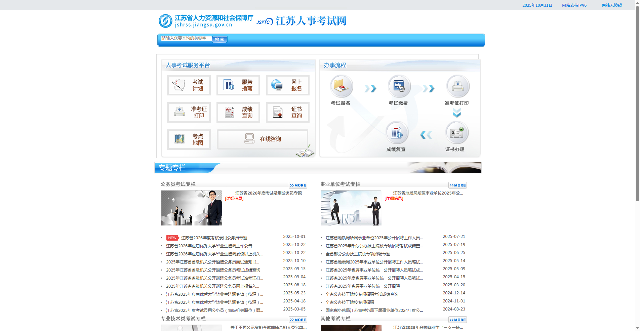Open the 服务指南 icon
Viewport: 640px width, 331px height.
coord(238,85)
